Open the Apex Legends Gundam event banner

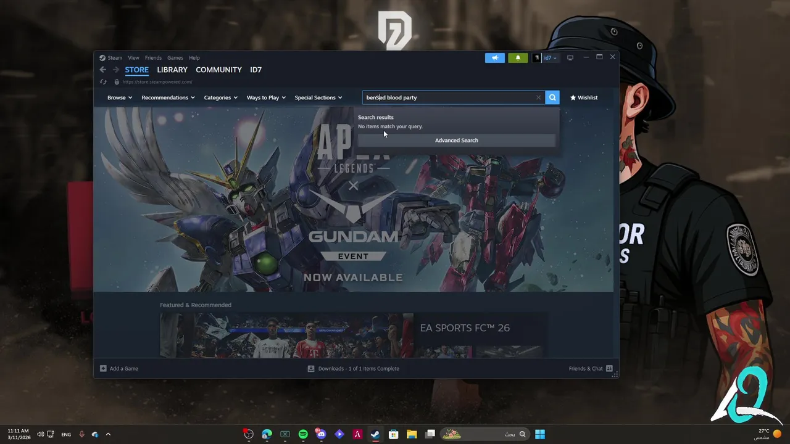pos(353,199)
